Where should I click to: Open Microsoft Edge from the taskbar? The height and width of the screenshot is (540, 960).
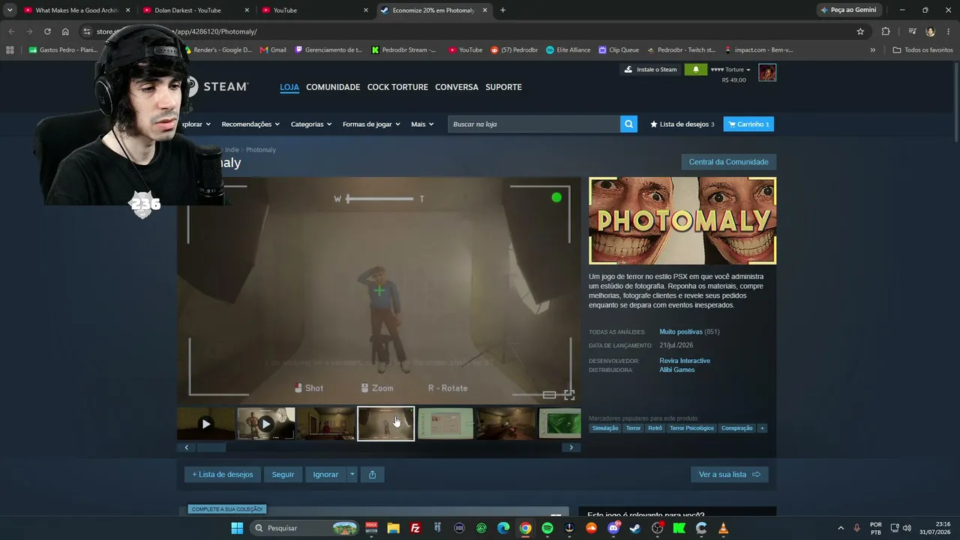(x=503, y=528)
